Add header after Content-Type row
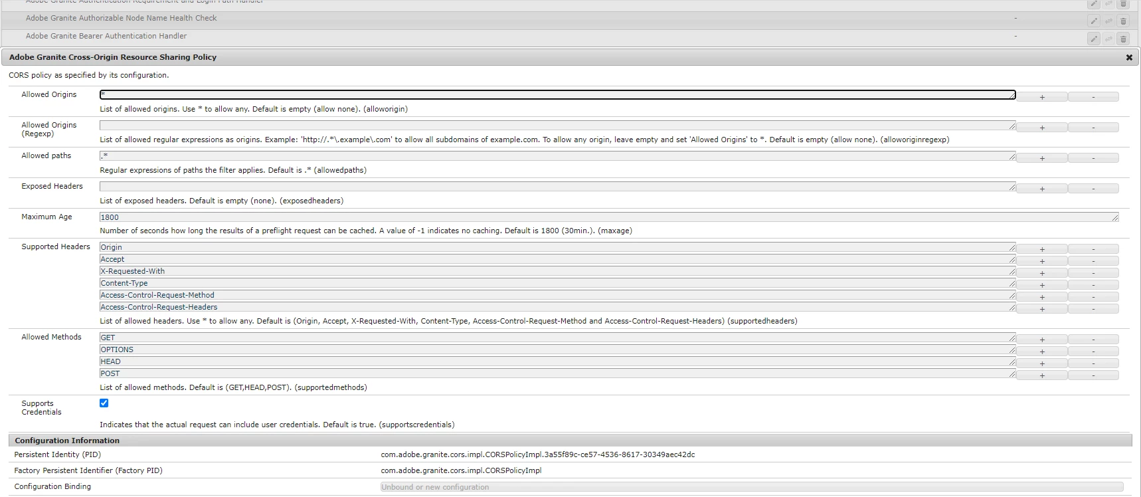 click(1042, 285)
